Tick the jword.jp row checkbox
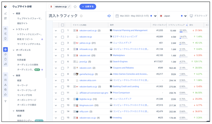212x124 pixels. tap(62, 62)
